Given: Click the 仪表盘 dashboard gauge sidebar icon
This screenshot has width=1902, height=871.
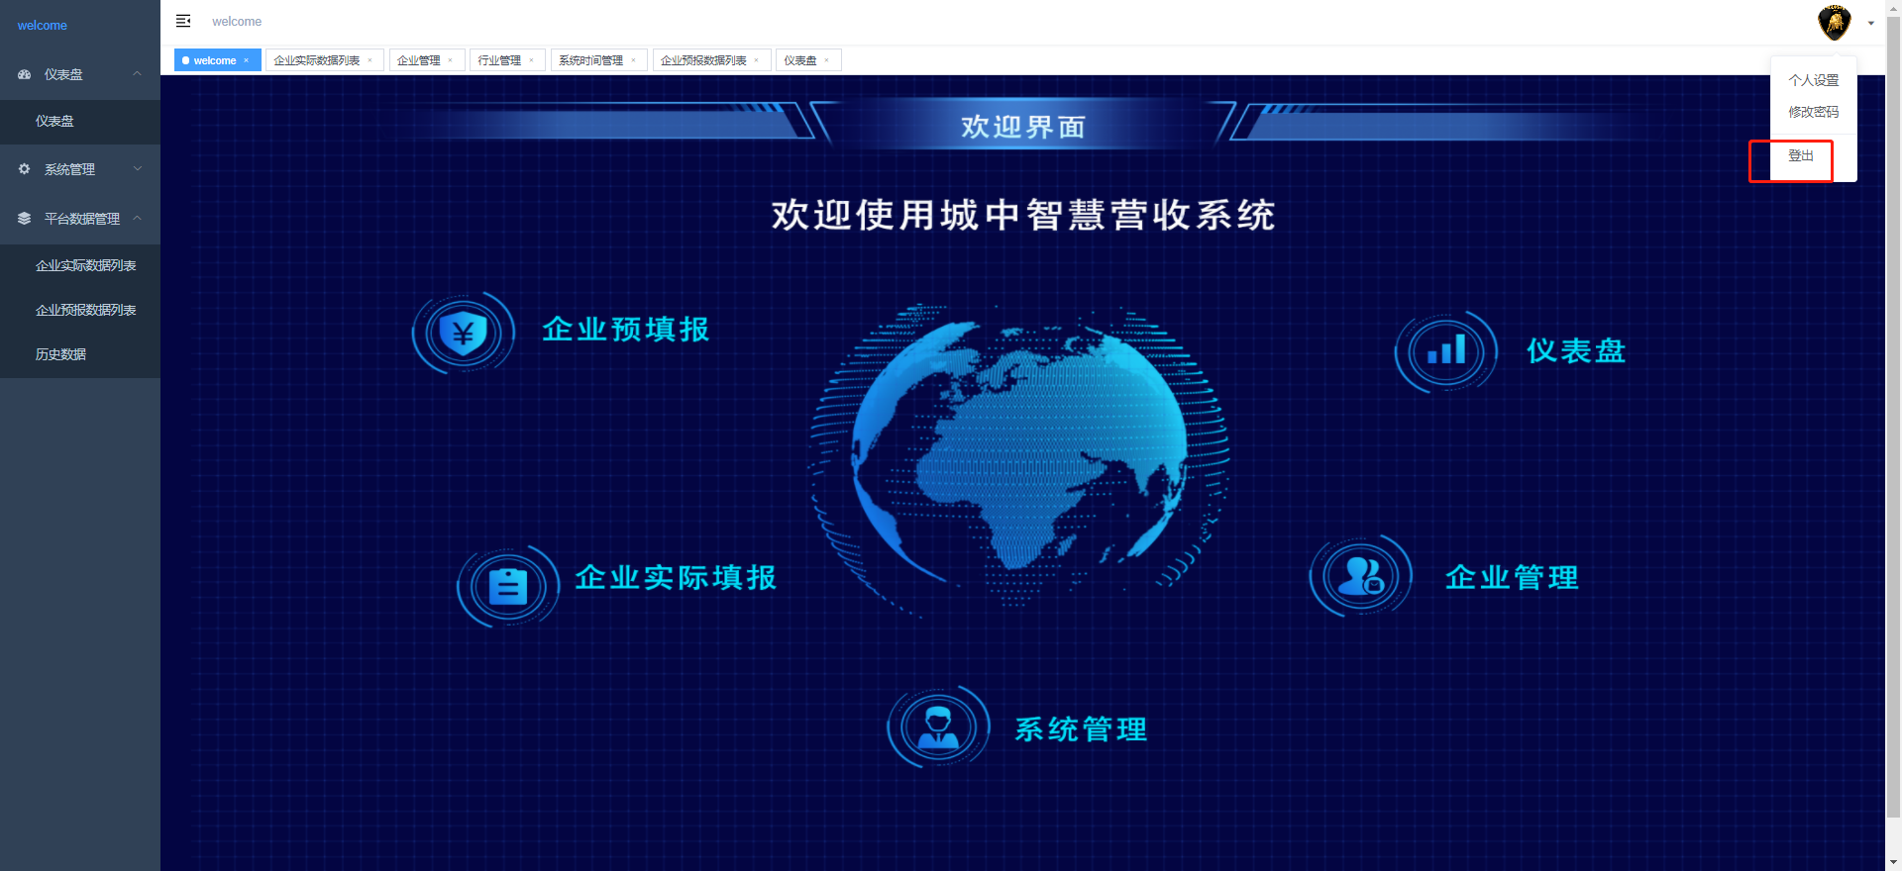Looking at the screenshot, I should [x=25, y=74].
